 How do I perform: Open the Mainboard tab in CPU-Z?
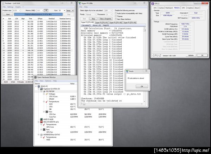[169, 8]
